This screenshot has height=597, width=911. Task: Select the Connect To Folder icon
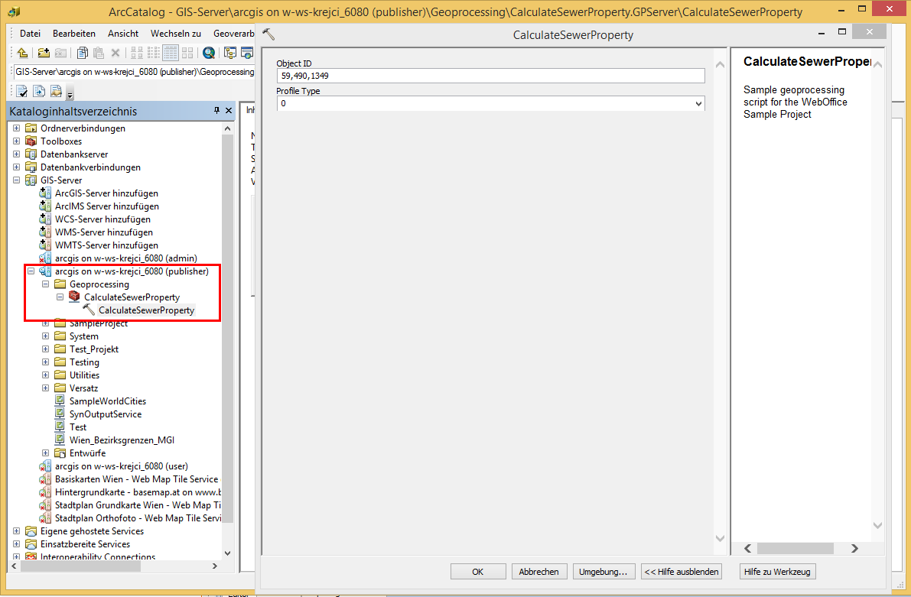[42, 52]
